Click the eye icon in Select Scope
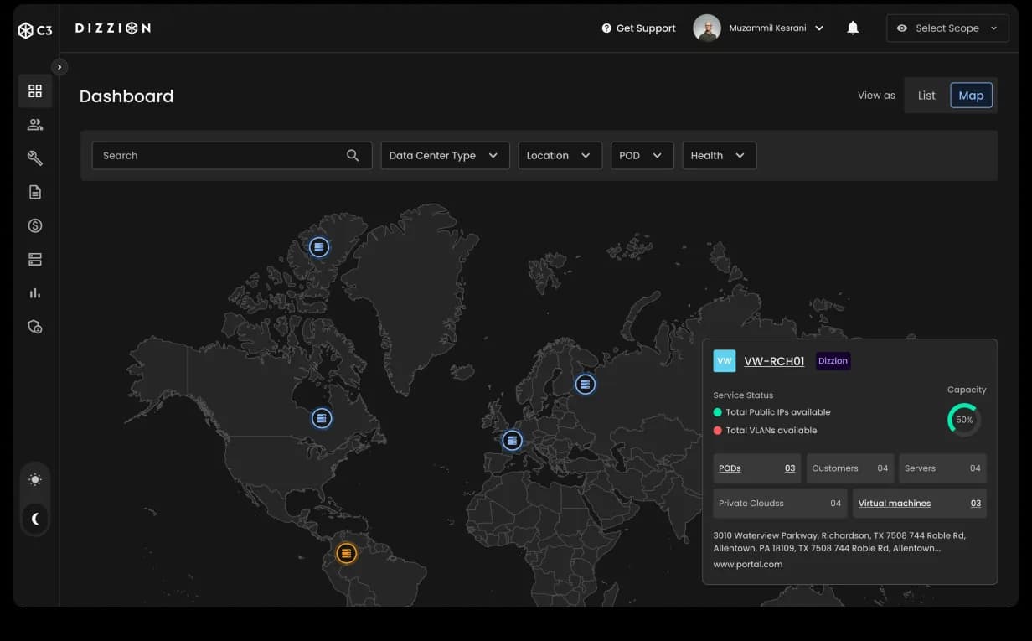This screenshot has width=1032, height=641. [x=902, y=28]
